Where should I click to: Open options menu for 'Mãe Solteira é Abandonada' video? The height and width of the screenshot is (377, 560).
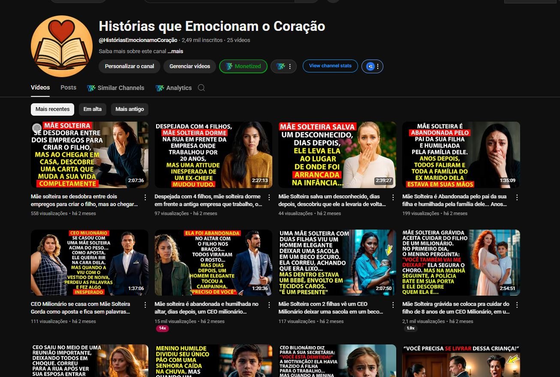click(517, 197)
